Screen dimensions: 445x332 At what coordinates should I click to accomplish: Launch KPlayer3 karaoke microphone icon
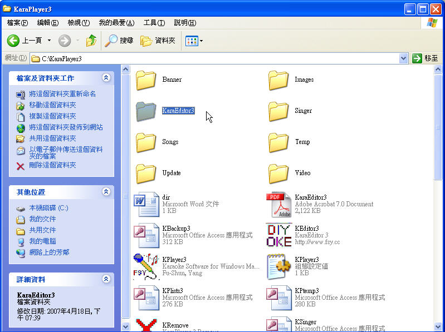pos(146,266)
